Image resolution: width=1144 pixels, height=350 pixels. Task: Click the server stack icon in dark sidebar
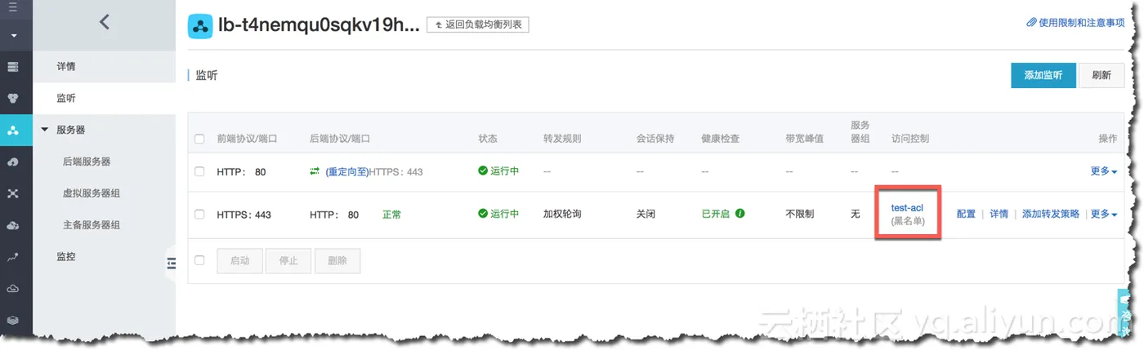(12, 67)
